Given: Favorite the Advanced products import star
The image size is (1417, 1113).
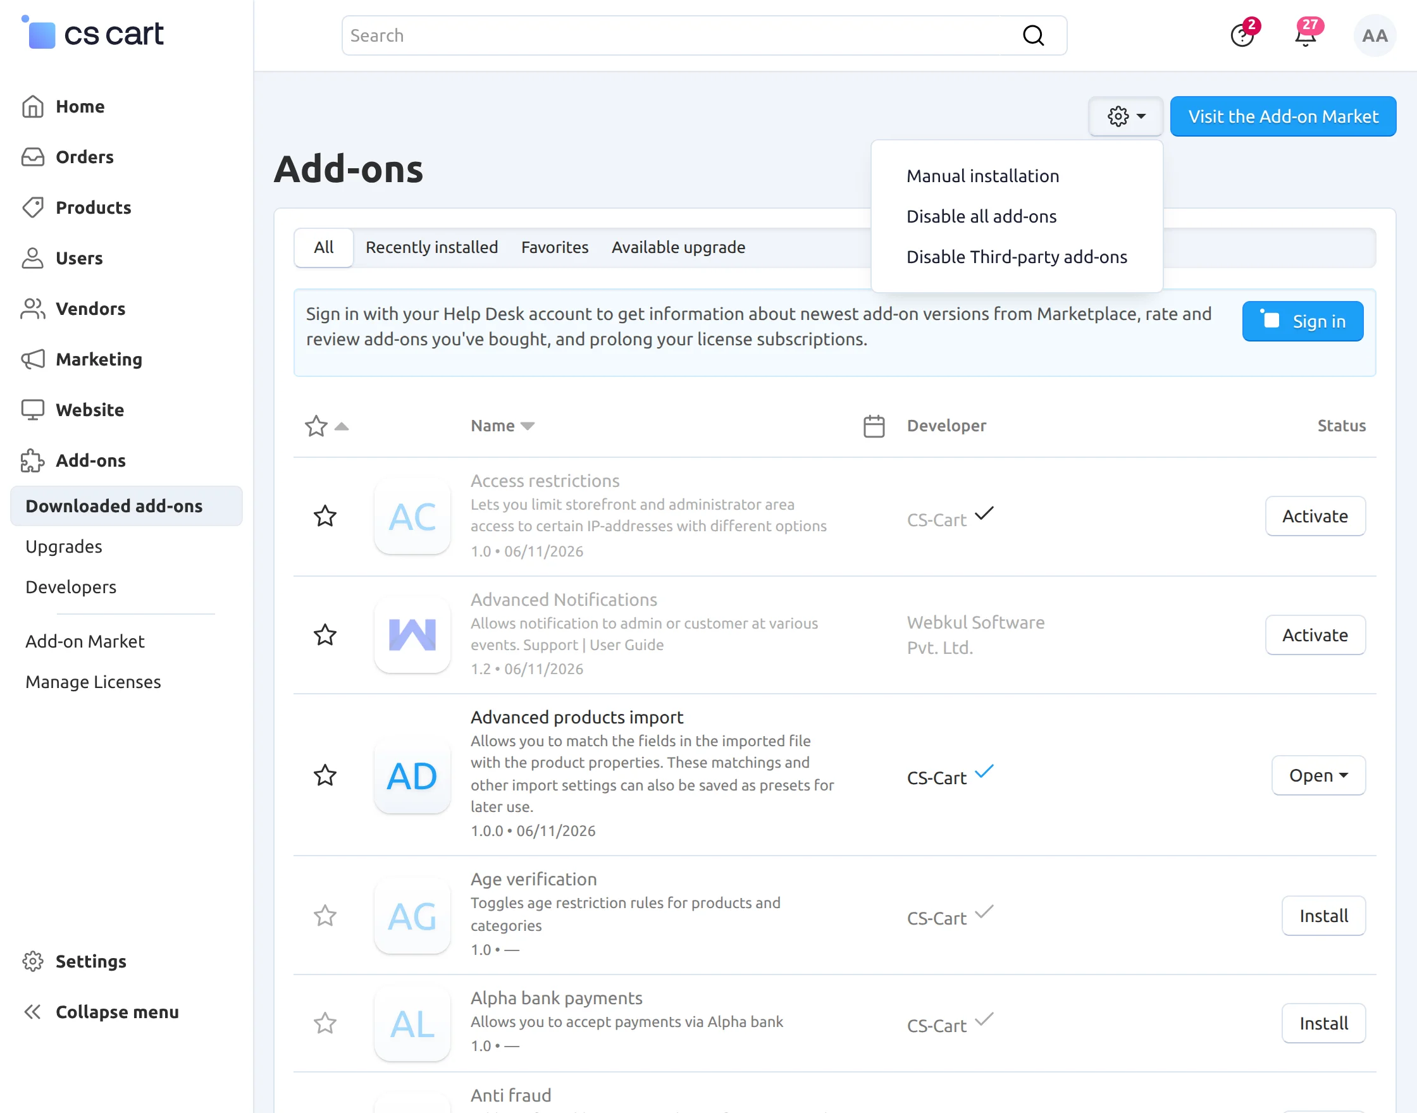Looking at the screenshot, I should pyautogui.click(x=325, y=775).
